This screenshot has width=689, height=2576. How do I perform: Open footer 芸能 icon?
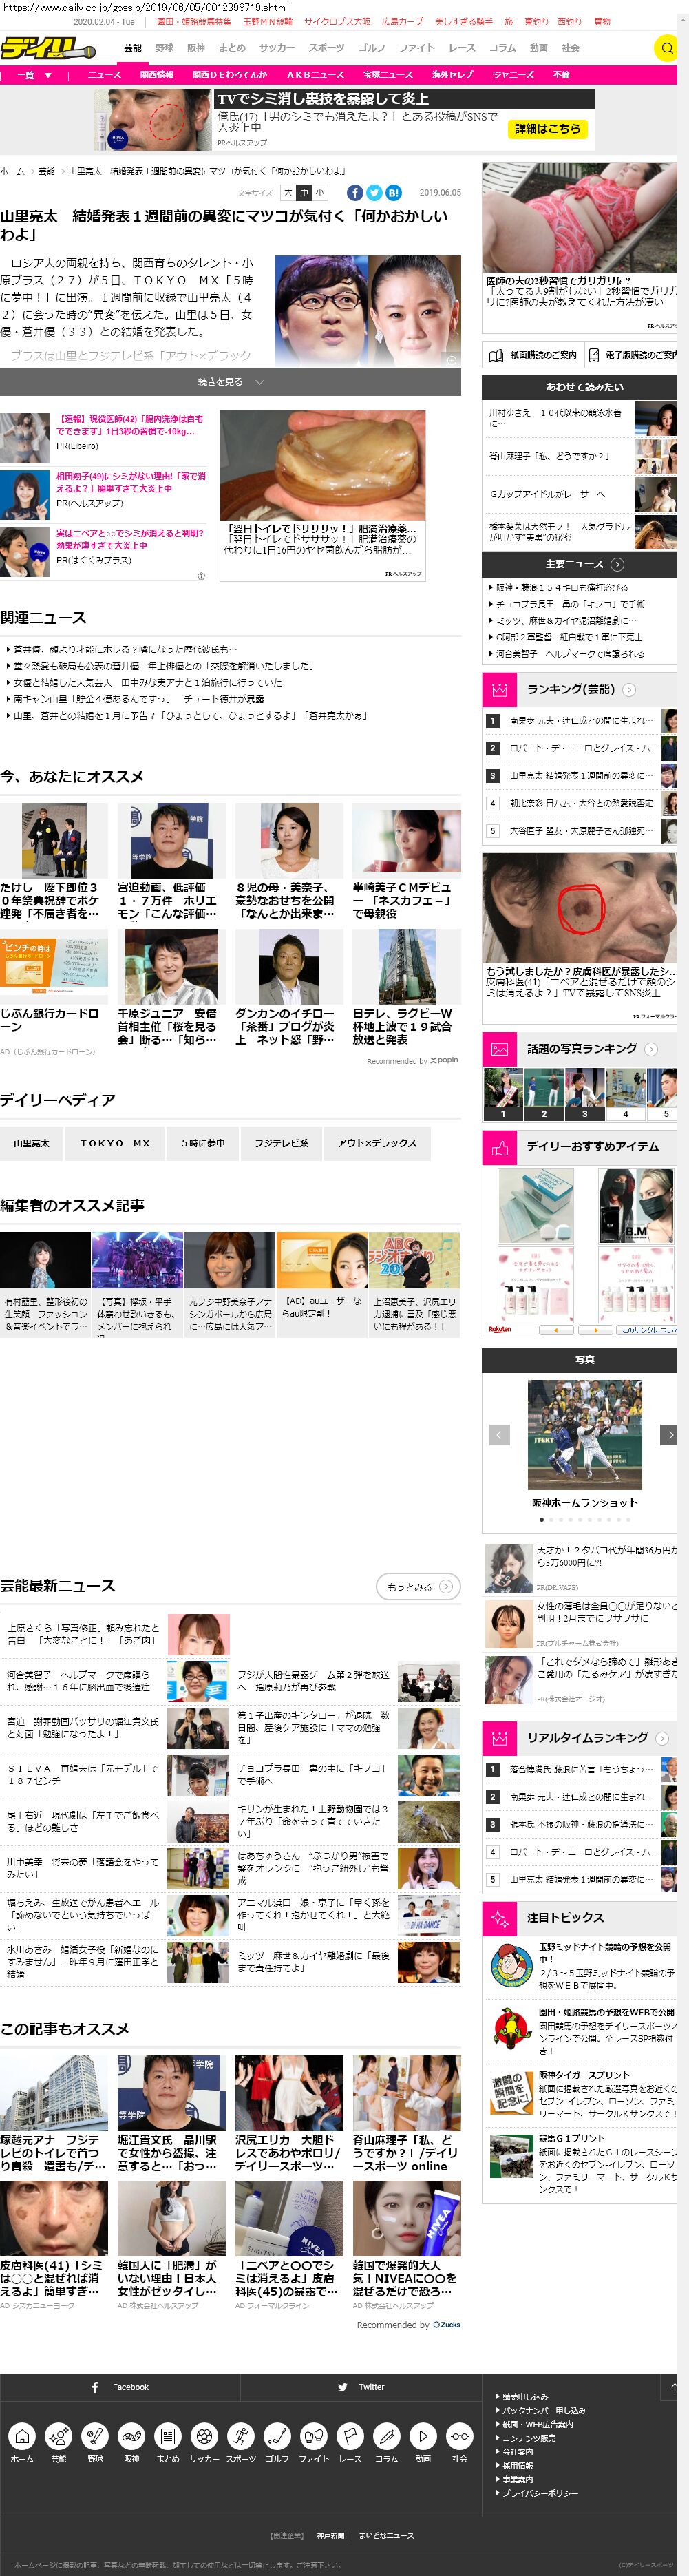(58, 2436)
